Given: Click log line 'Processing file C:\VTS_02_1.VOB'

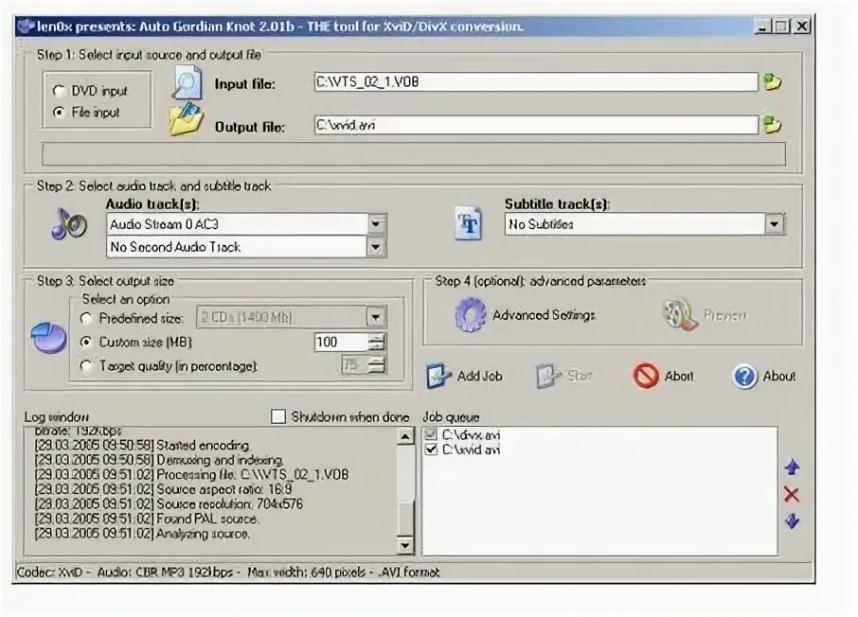Looking at the screenshot, I should (191, 475).
